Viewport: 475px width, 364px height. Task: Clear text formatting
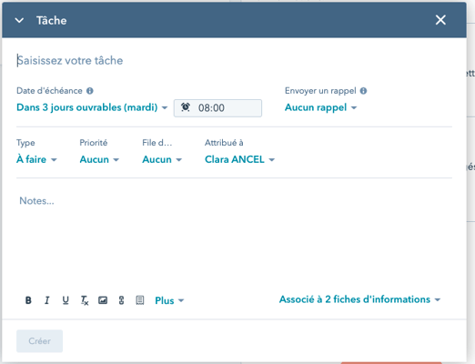click(85, 300)
